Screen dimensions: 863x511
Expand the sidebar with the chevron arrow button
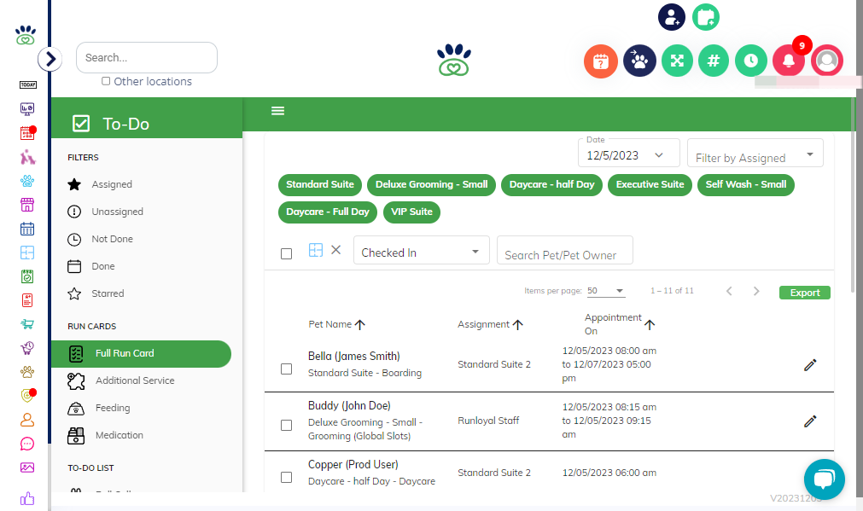tap(50, 59)
